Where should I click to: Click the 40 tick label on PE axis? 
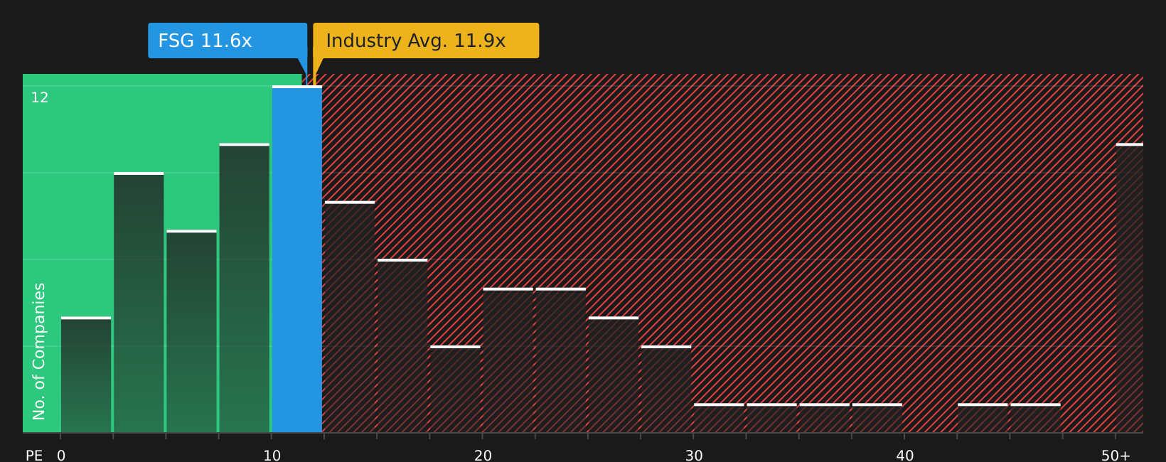[x=905, y=456]
